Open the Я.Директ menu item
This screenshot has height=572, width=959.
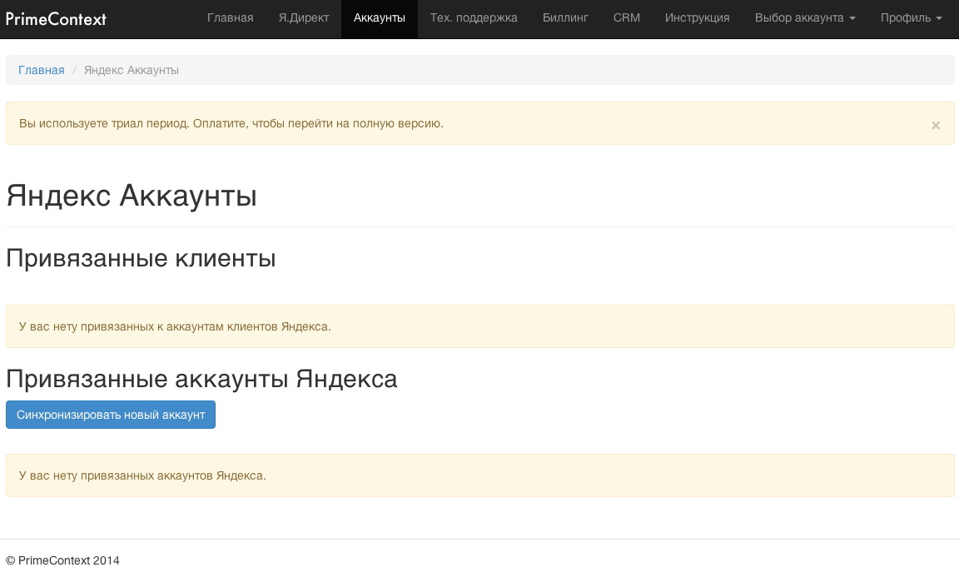(x=303, y=18)
